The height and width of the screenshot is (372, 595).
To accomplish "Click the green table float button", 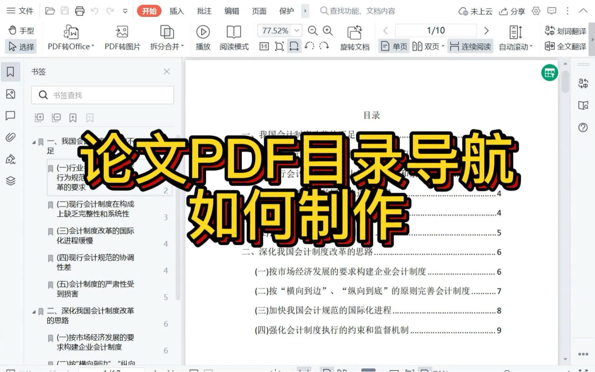I will 549,73.
